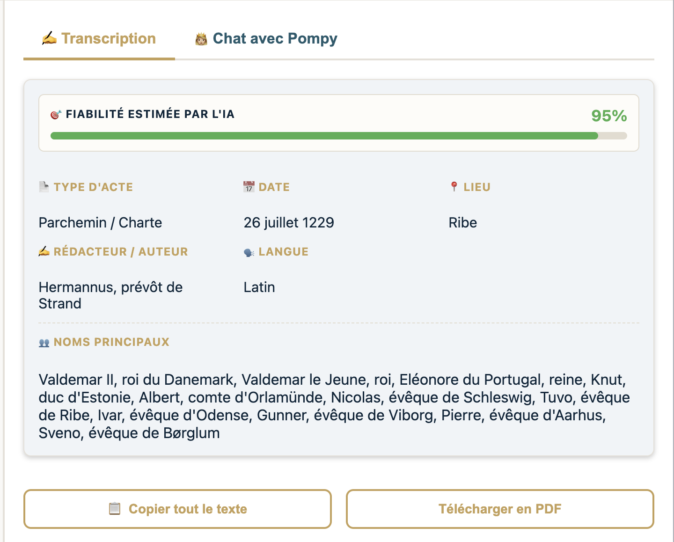Viewport: 674px width, 542px height.
Task: Click the Copier tout le texte button
Action: point(178,509)
